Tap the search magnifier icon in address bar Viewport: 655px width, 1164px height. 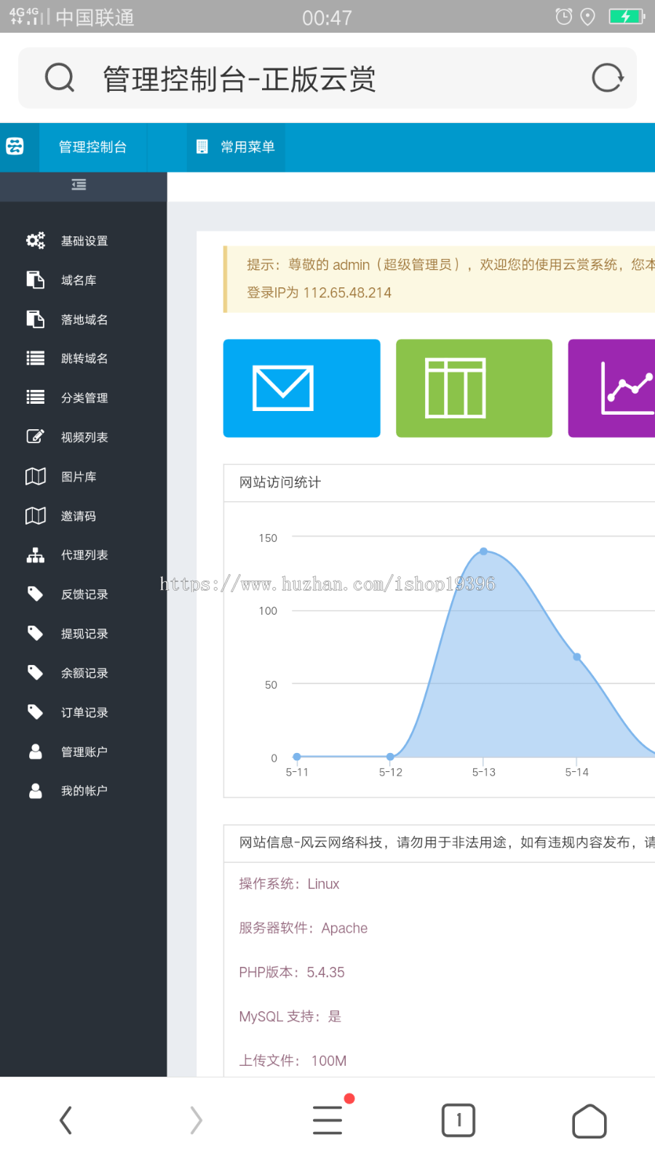point(60,78)
